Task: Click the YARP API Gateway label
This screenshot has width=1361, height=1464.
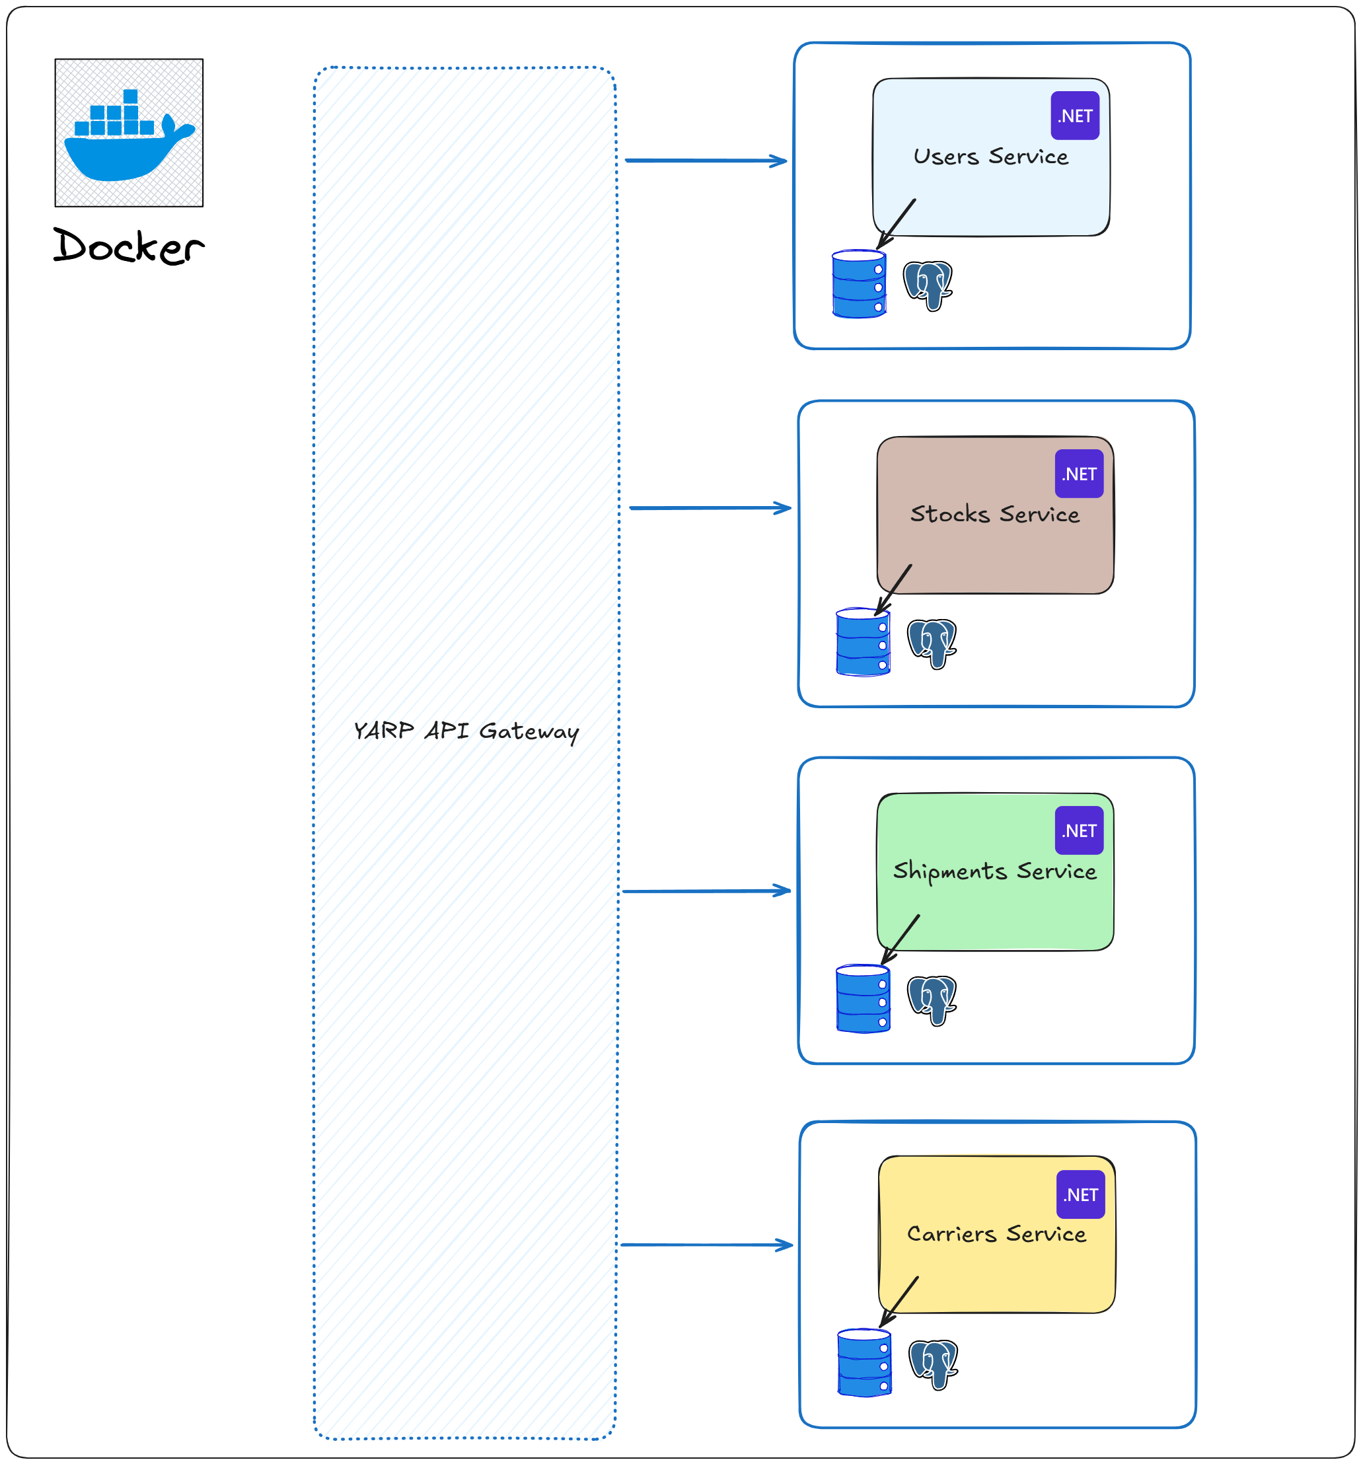Action: [x=466, y=731]
